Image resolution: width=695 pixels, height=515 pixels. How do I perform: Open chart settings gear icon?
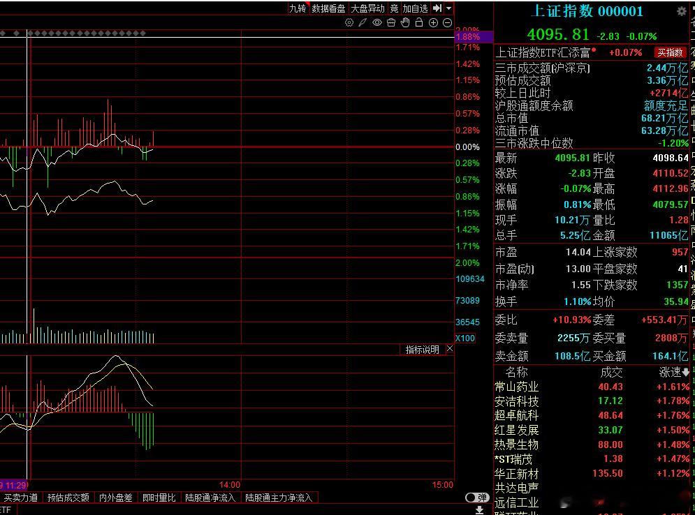[x=349, y=22]
